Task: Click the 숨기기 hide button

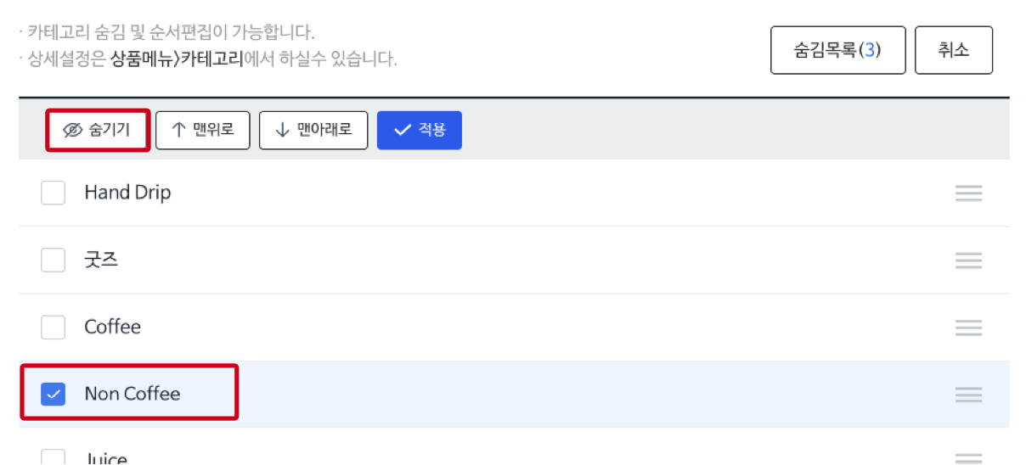Action: (98, 131)
